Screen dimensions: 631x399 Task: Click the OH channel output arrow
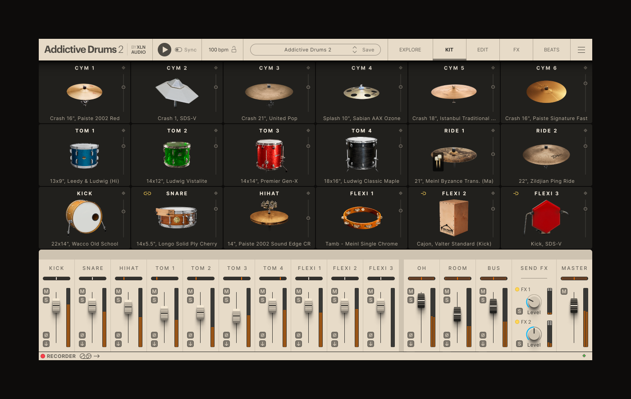[411, 343]
